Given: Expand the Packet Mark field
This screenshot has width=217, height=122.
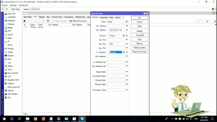Looking at the screenshot, I should (x=127, y=72).
